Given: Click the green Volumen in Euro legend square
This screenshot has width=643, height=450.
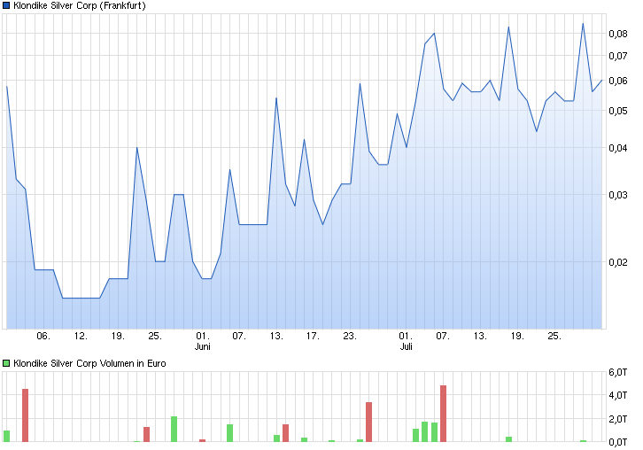Looking at the screenshot, I should click(6, 363).
